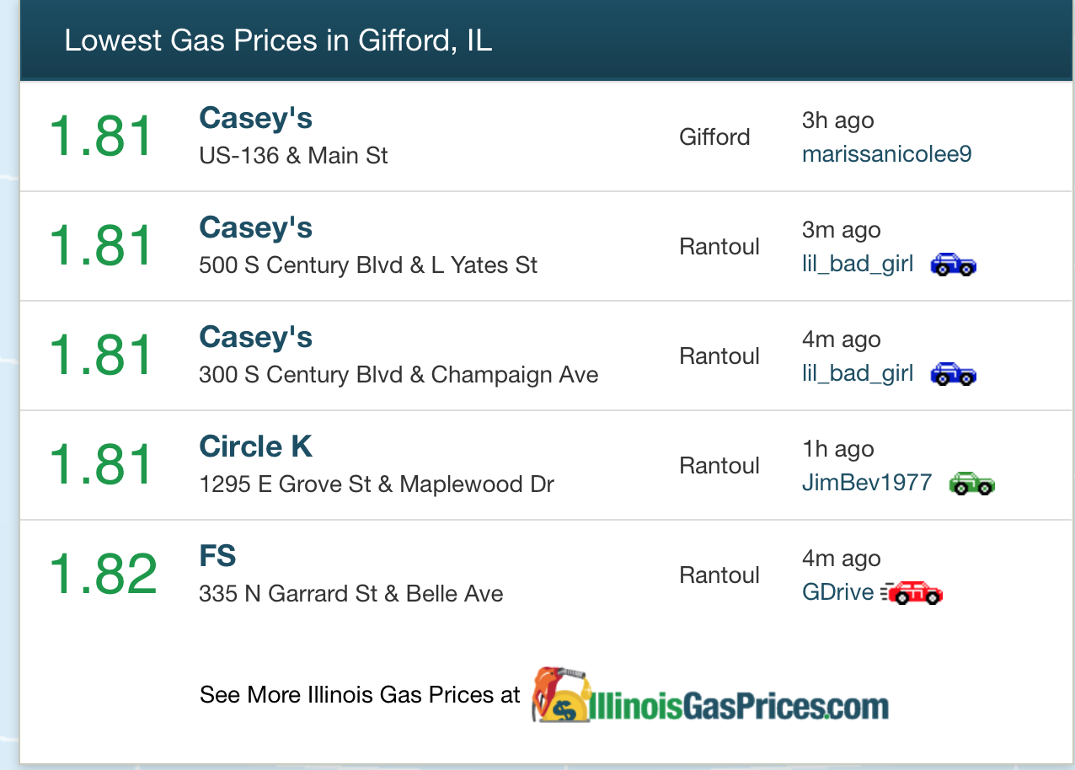The height and width of the screenshot is (770, 1075).
Task: View user profile marissanicolee9
Action: pyautogui.click(x=886, y=155)
